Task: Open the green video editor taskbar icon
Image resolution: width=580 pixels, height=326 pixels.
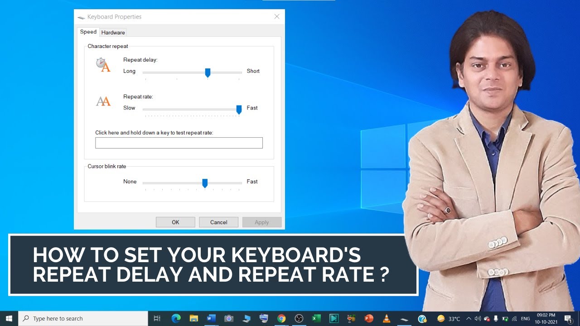Action: point(334,318)
